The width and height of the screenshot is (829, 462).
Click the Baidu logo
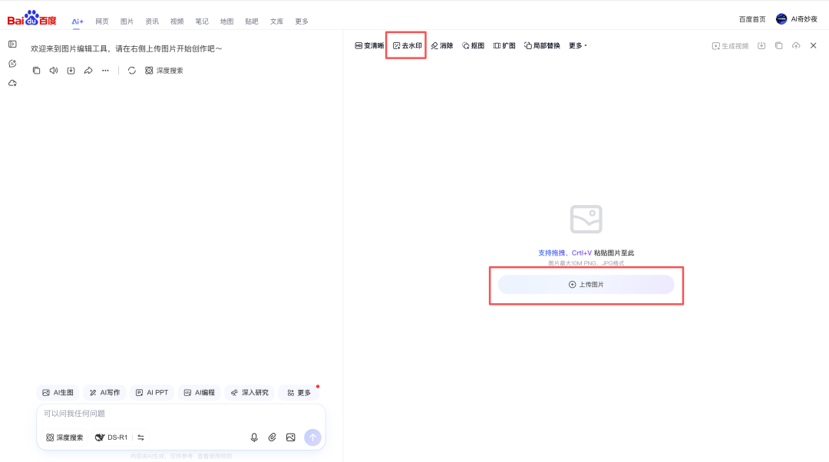31,18
